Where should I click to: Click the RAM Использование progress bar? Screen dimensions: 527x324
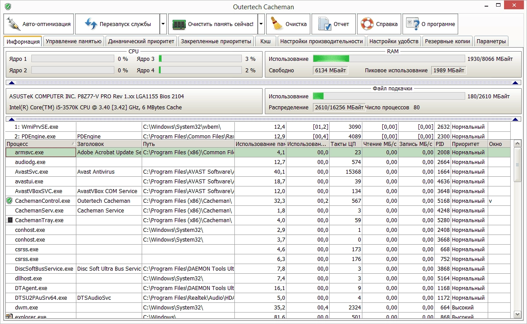(389, 59)
